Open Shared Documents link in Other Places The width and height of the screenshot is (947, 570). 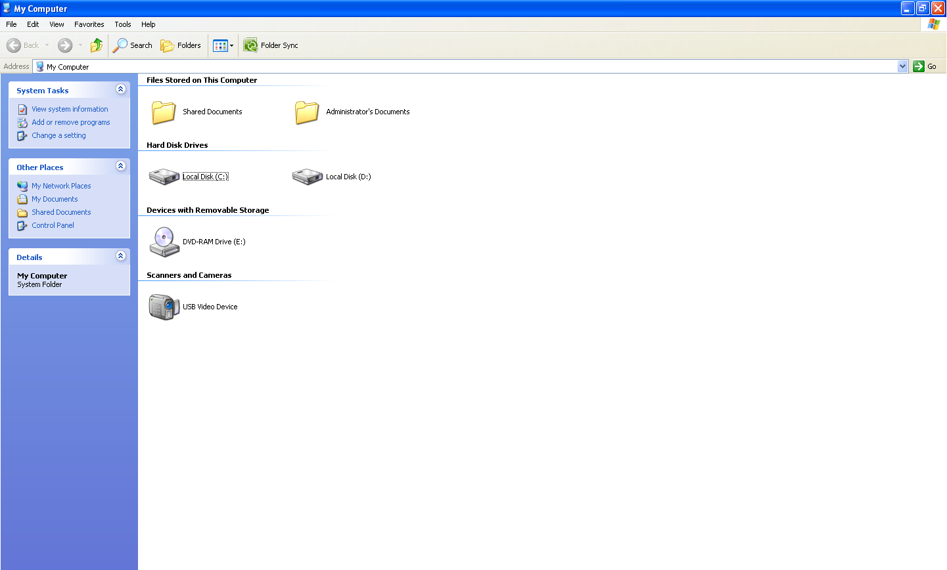61,212
